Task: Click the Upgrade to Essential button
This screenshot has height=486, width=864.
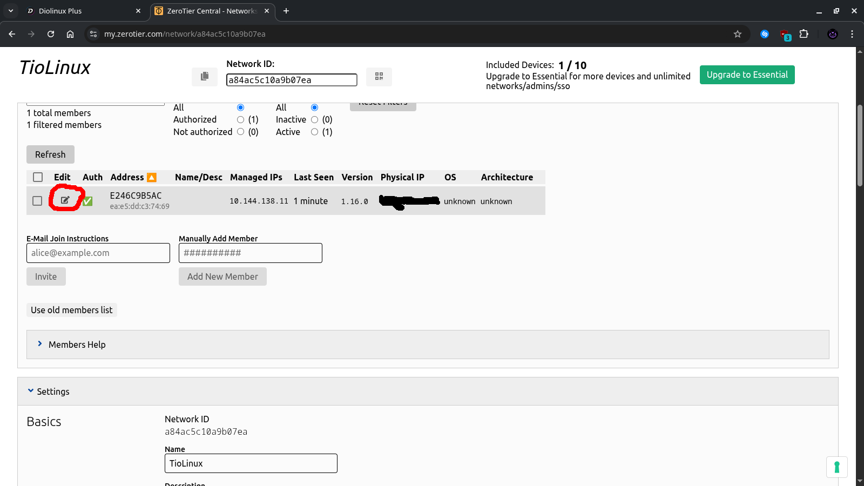Action: coord(747,75)
